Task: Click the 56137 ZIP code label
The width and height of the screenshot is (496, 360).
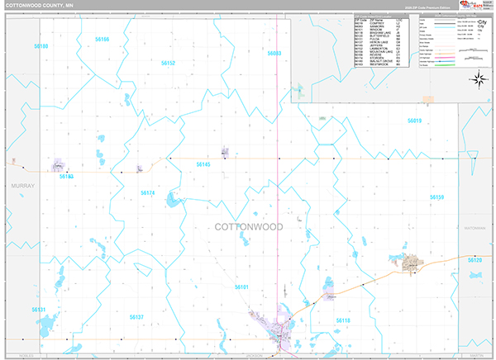Action: coord(136,317)
